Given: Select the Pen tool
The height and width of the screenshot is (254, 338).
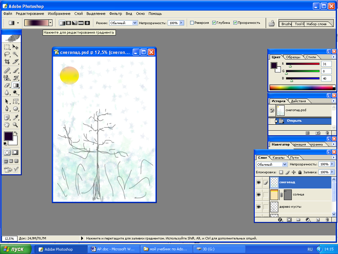Looking at the screenshot, I should (7, 108).
